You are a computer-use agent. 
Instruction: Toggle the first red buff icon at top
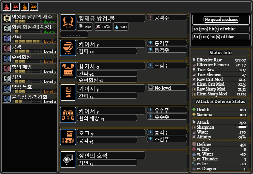click(x=6, y=6)
